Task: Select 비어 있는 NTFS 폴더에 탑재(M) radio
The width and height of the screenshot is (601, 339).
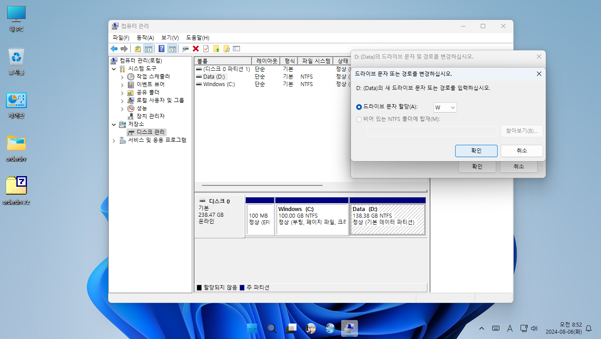Action: 359,119
